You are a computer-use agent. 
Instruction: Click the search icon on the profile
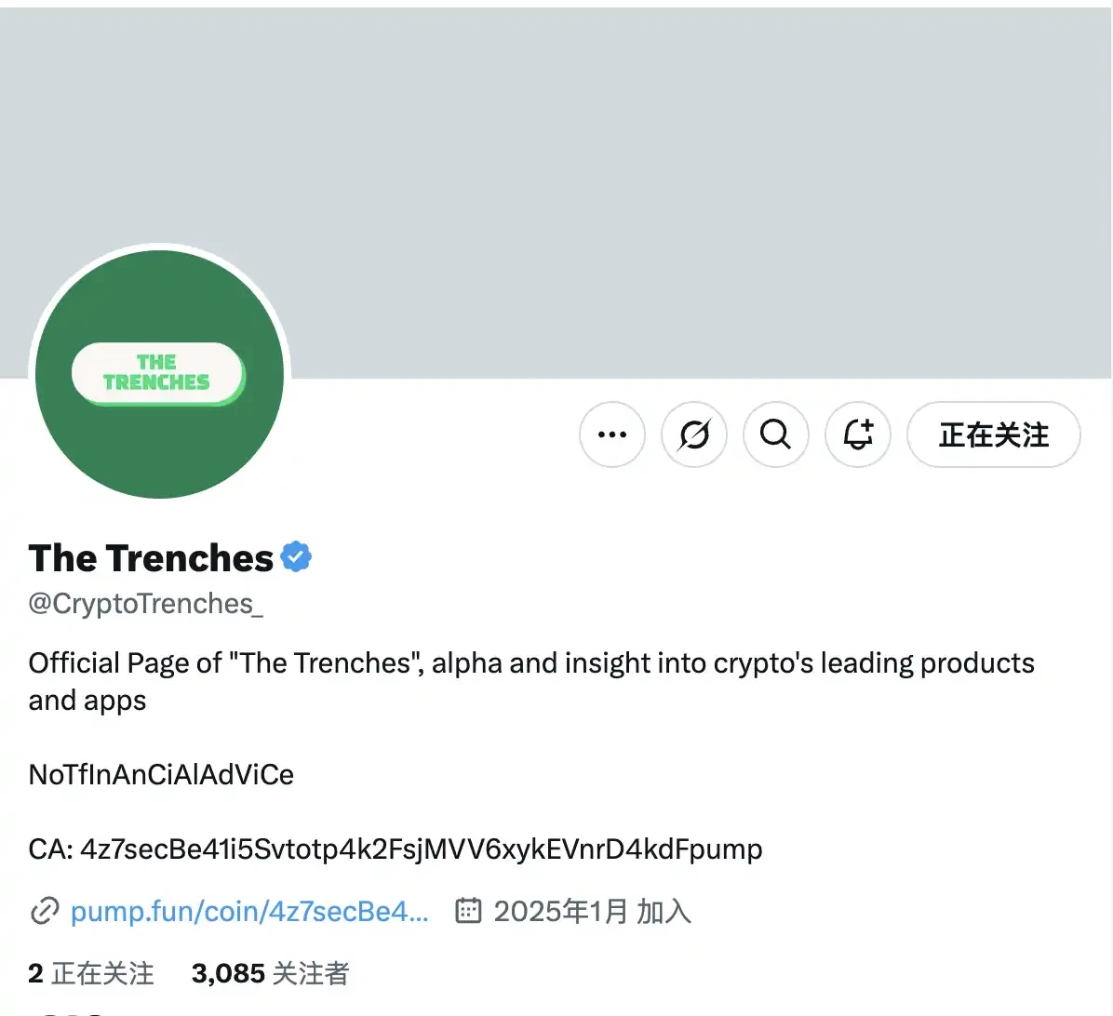click(775, 434)
